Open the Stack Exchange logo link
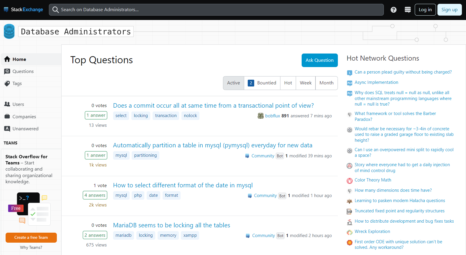This screenshot has width=466, height=255. 23,10
